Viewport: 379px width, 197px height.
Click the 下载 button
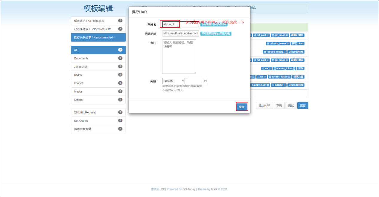click(x=279, y=106)
